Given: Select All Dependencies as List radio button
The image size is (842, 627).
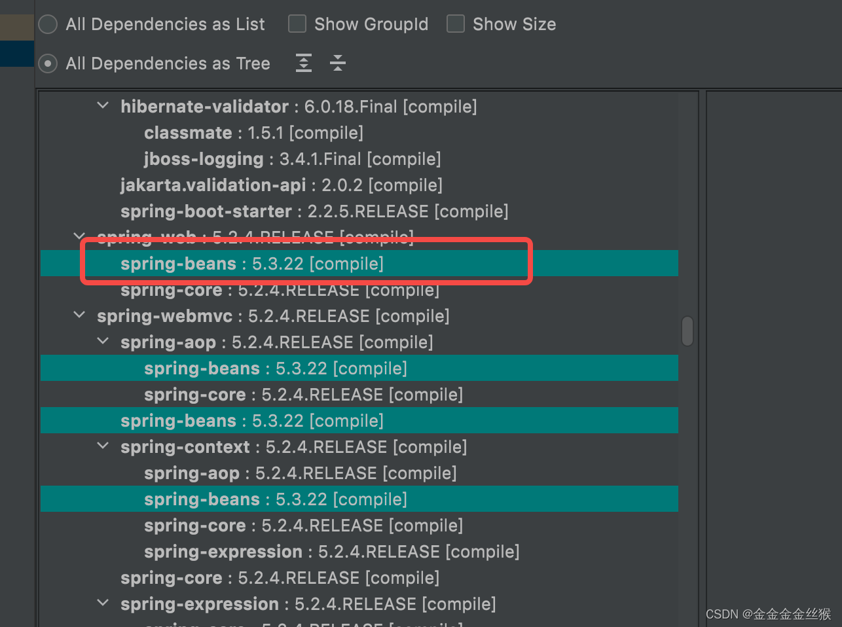Looking at the screenshot, I should click(48, 24).
